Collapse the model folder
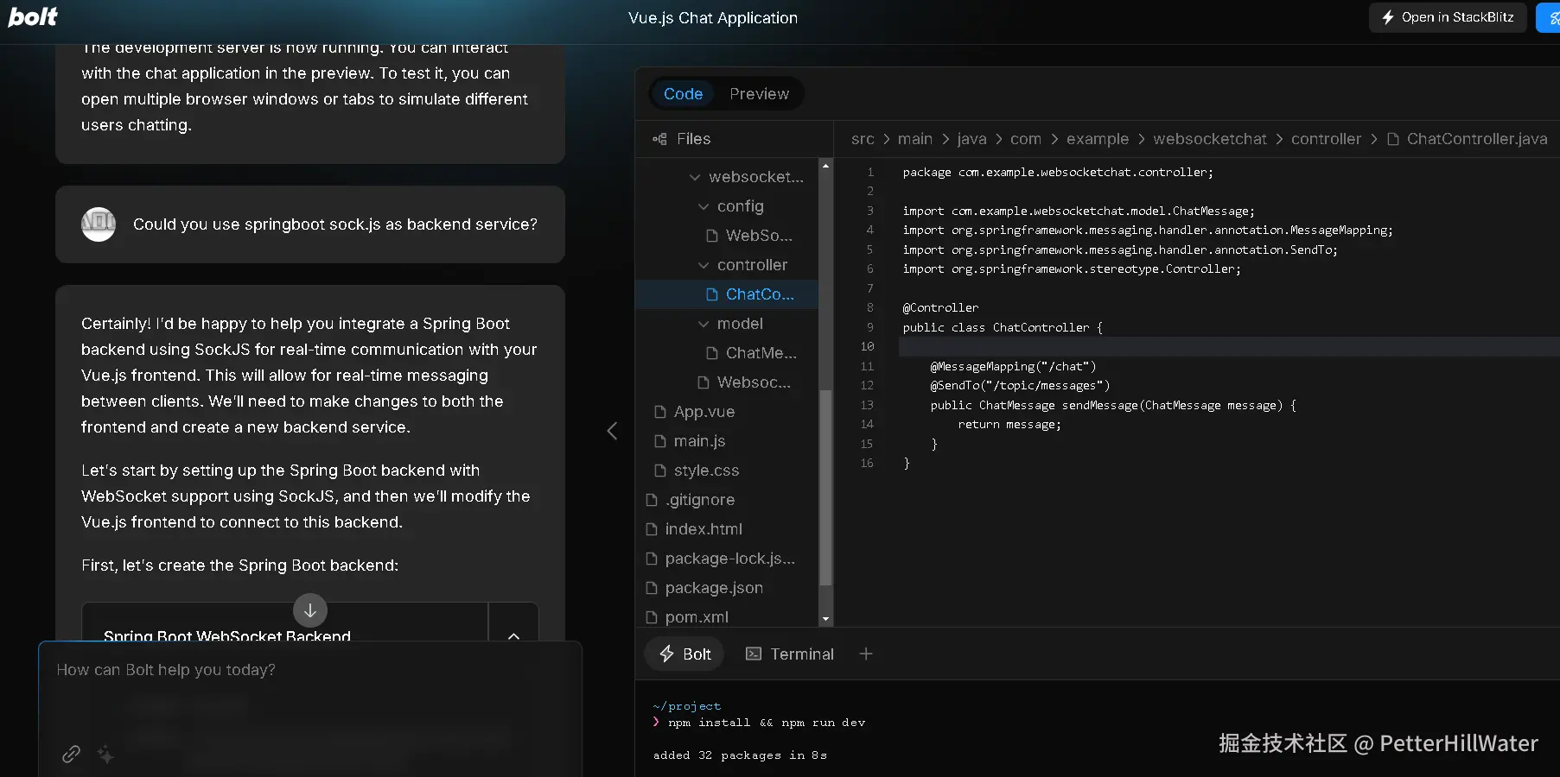The height and width of the screenshot is (777, 1560). click(730, 324)
